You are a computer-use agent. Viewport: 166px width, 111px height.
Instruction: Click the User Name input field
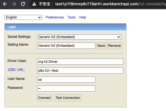(66, 80)
